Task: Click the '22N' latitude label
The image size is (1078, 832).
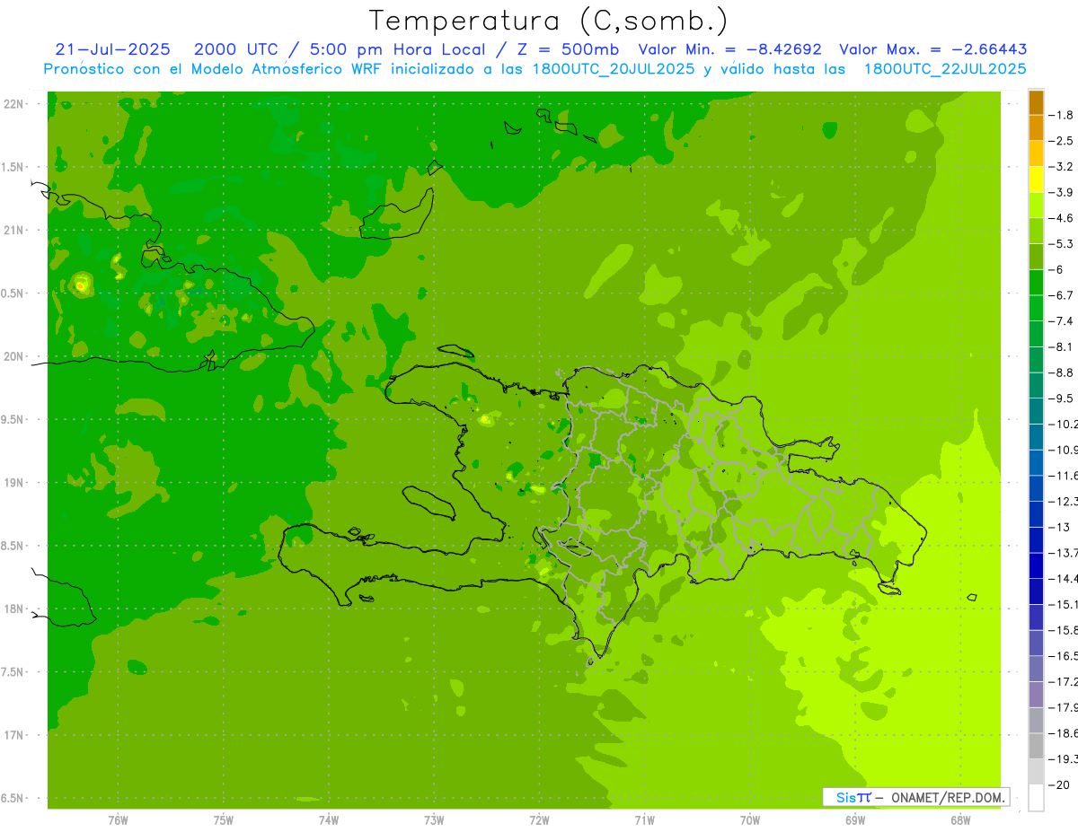Action: click(x=13, y=104)
